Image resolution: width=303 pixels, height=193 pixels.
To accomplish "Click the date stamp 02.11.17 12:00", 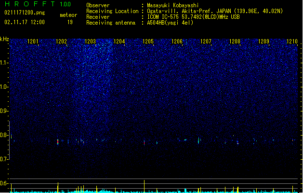I will tap(25, 22).
